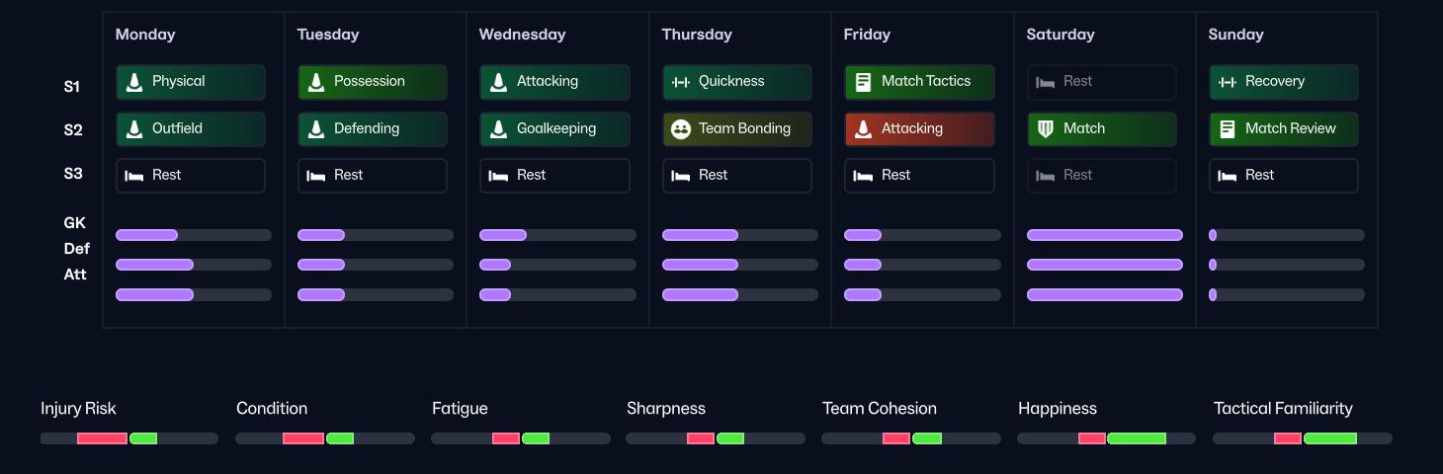Open Monday Outfield training session
The height and width of the screenshot is (474, 1443).
tap(191, 129)
